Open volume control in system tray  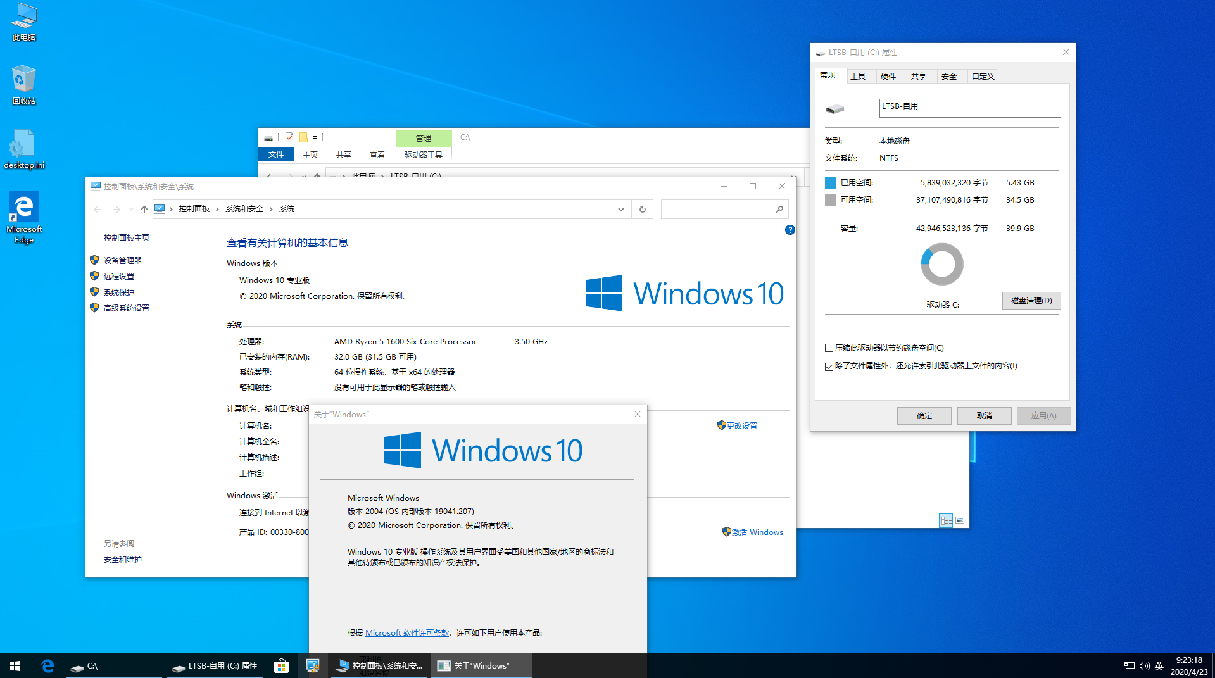[1144, 666]
